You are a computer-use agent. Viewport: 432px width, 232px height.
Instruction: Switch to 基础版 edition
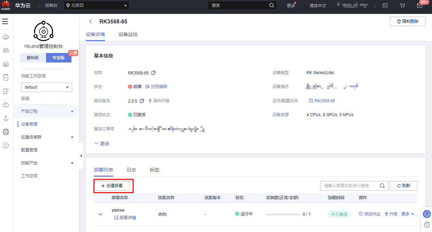click(32, 58)
